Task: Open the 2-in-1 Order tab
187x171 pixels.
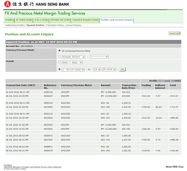Action: tap(41, 20)
